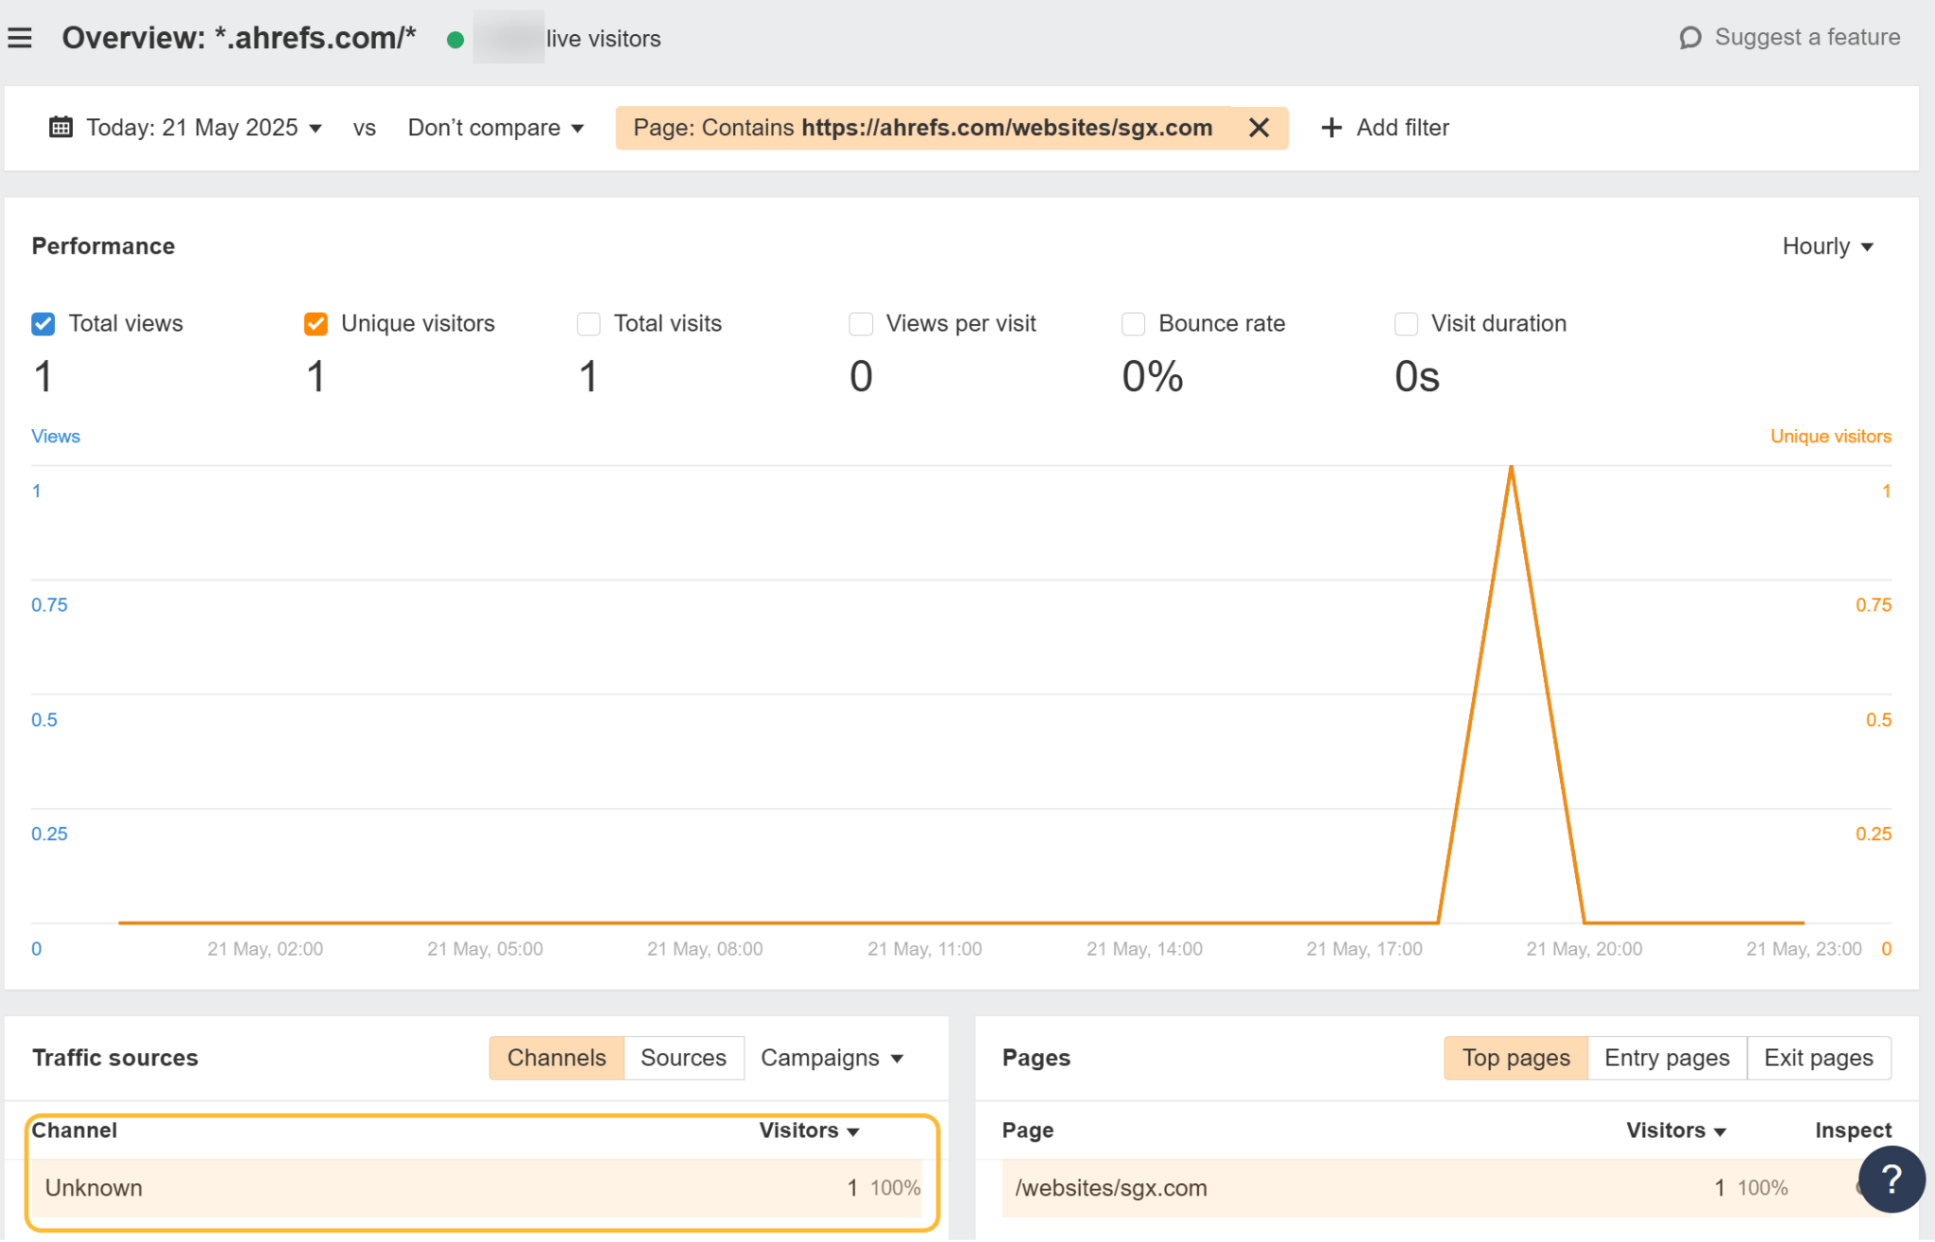Enable the Visit duration checkbox
Viewport: 1935px width, 1242px height.
tap(1405, 323)
